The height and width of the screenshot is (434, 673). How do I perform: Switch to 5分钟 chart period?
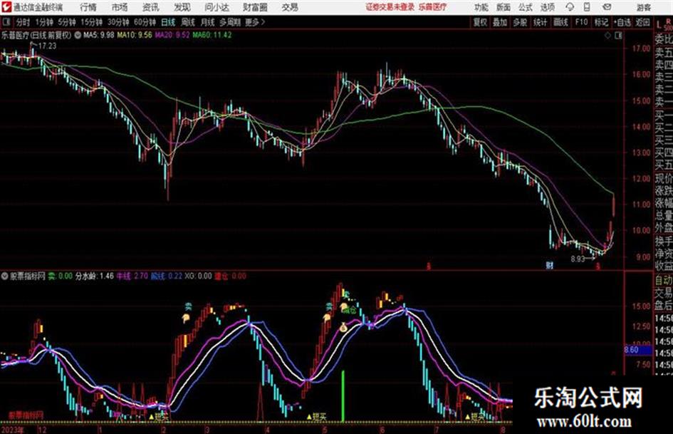[67, 22]
